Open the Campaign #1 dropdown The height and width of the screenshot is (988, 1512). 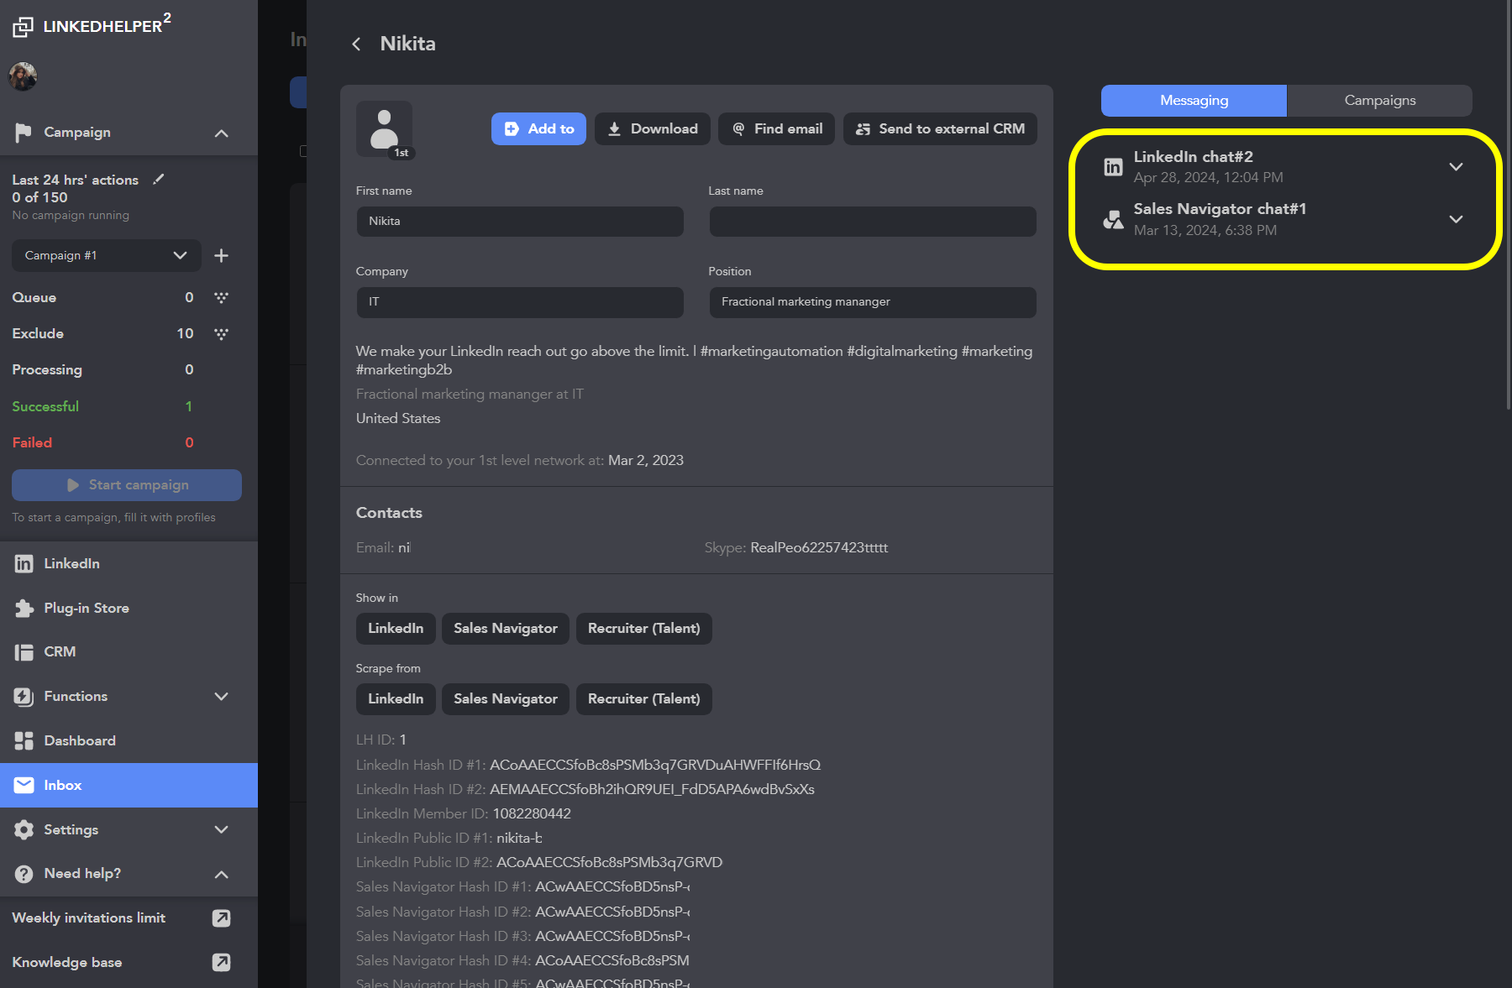click(x=106, y=255)
